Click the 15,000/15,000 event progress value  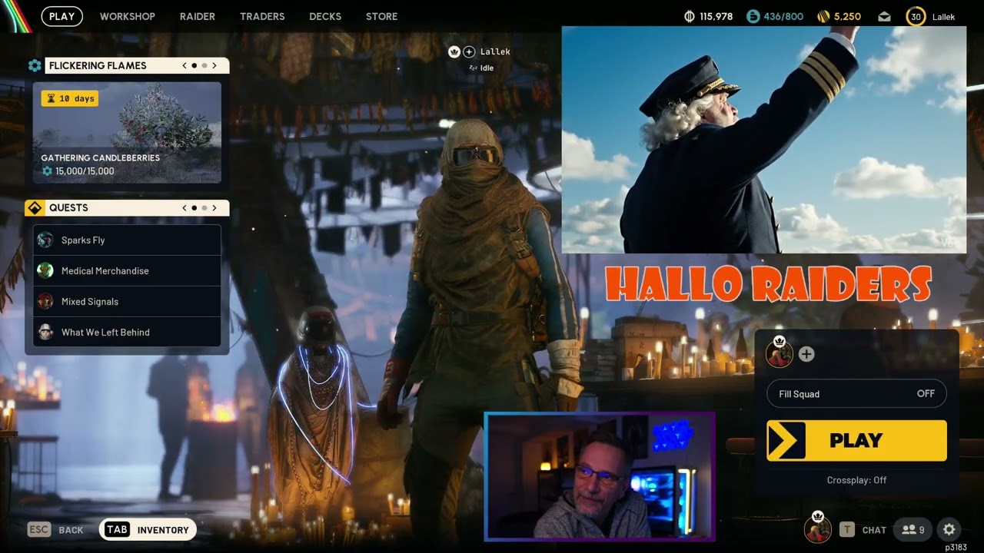(x=85, y=171)
